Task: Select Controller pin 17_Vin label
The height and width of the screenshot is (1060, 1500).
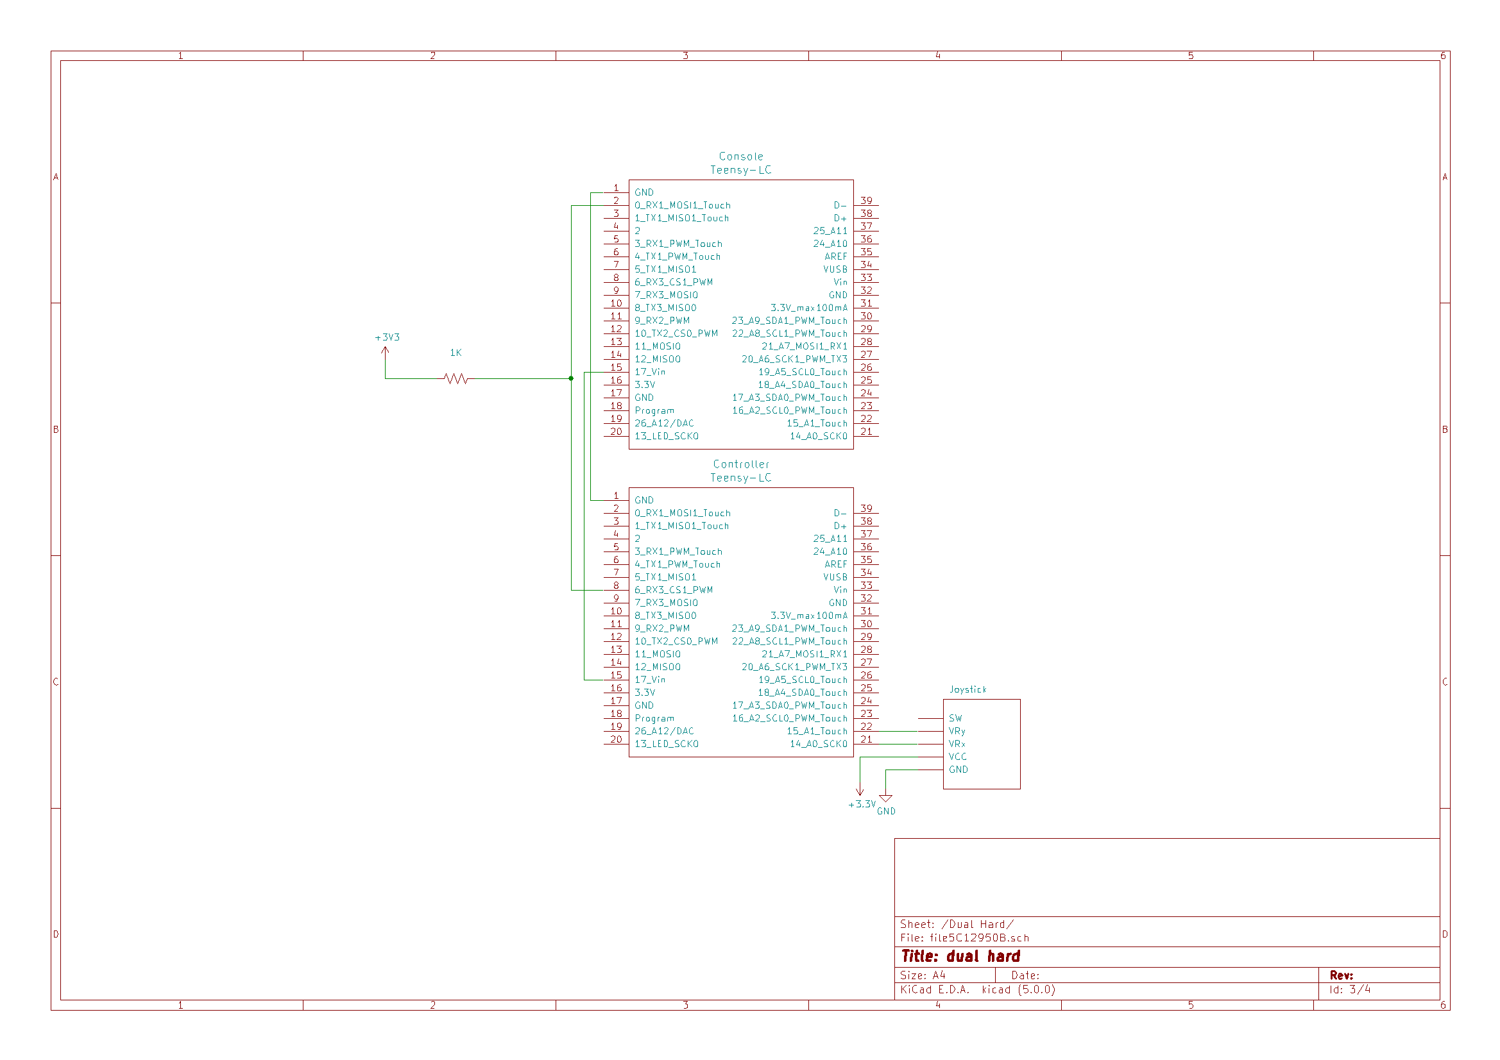Action: coord(650,680)
